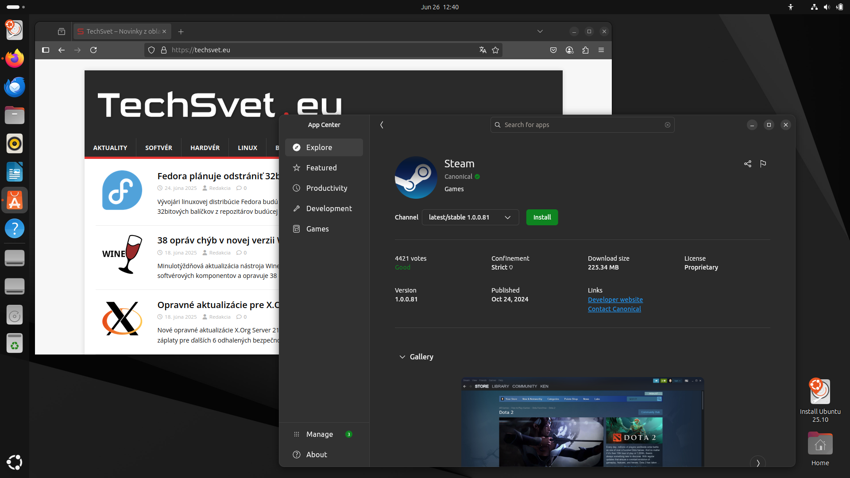850x478 pixels.
Task: Open the Firefox recent tabs view icon
Action: pyautogui.click(x=62, y=31)
